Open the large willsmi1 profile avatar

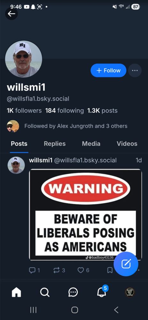[23, 59]
